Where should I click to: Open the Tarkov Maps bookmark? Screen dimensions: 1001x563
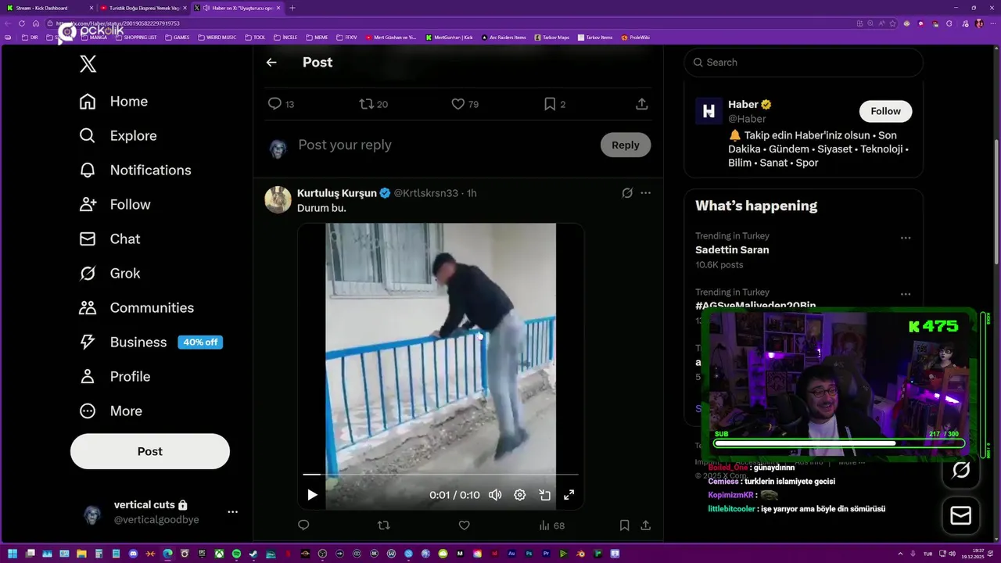[x=552, y=37]
